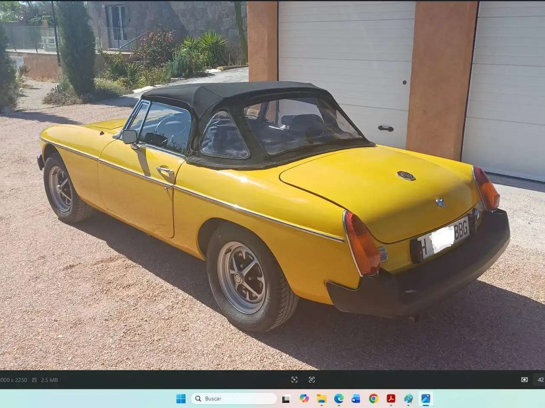
Task: Open Microsoft Edge from the taskbar
Action: coord(339,399)
